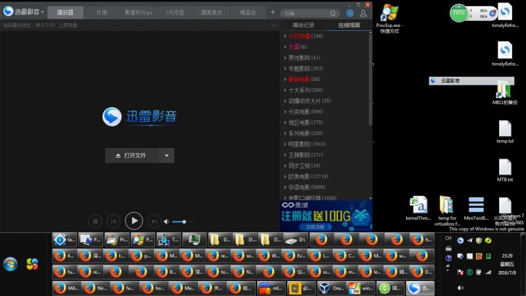This screenshot has height=296, width=526.
Task: Open Firefox taskbar window labeled 'MA...'
Action: tap(67, 288)
